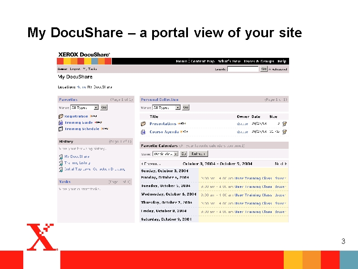Click the Owner column header
The width and height of the screenshot is (358, 269).
tap(243, 117)
